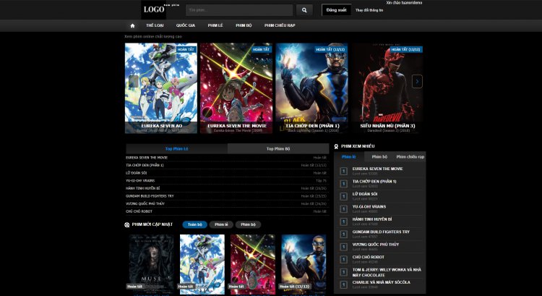Viewport: 542px width, 296px height.
Task: Open Phim Bộ in navigation bar
Action: coord(244,25)
